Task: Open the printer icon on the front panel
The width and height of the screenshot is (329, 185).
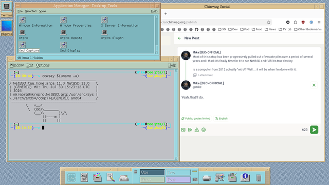Action: click(x=207, y=178)
